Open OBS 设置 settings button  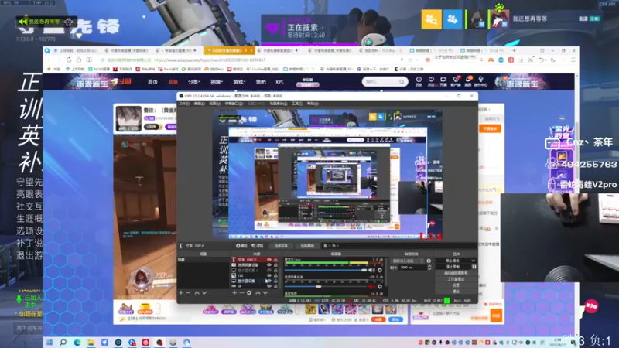pos(456,285)
